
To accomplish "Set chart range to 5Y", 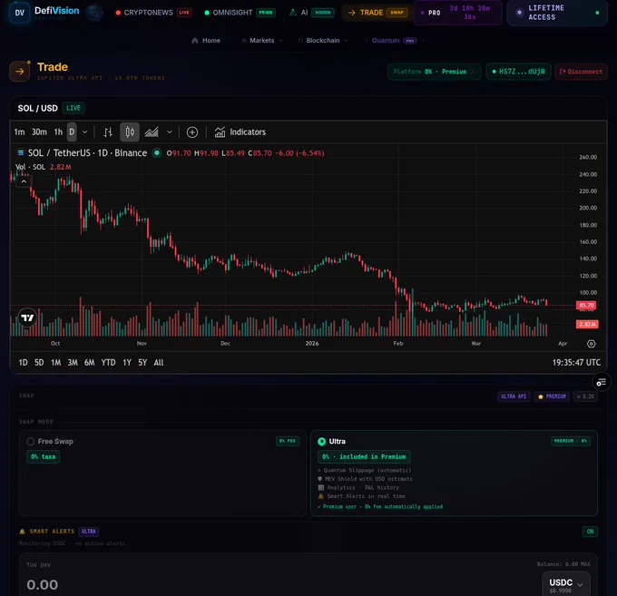I will click(142, 362).
